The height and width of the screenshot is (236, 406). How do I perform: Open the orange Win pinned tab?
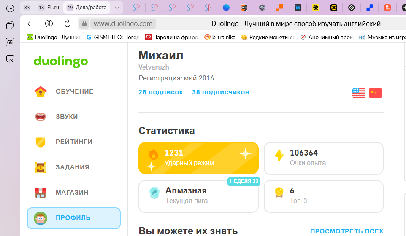[x=244, y=8]
